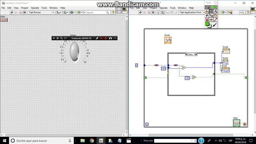Click the white background color swatch

(210, 26)
